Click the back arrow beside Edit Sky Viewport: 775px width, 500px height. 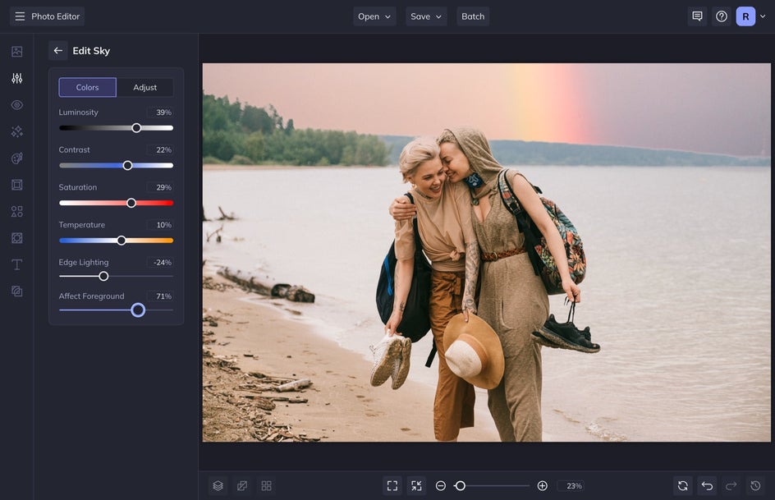point(57,51)
